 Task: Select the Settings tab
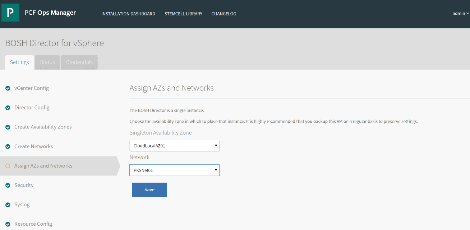click(x=19, y=62)
